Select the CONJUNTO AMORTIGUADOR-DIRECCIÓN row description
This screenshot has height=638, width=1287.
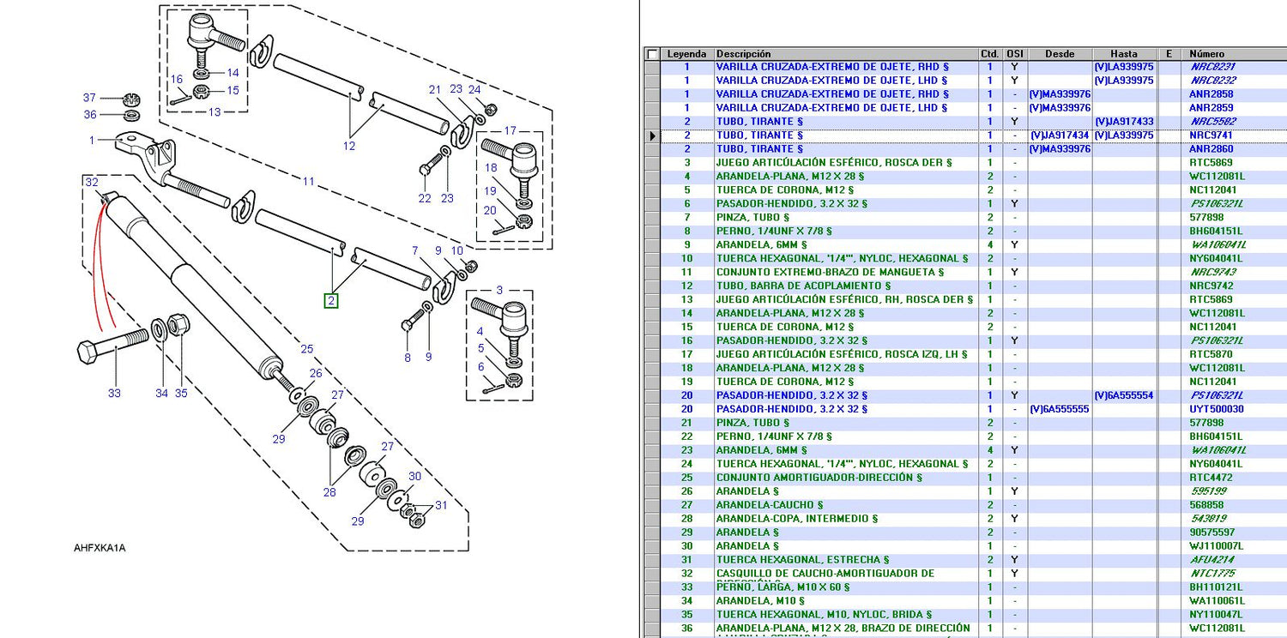[819, 478]
